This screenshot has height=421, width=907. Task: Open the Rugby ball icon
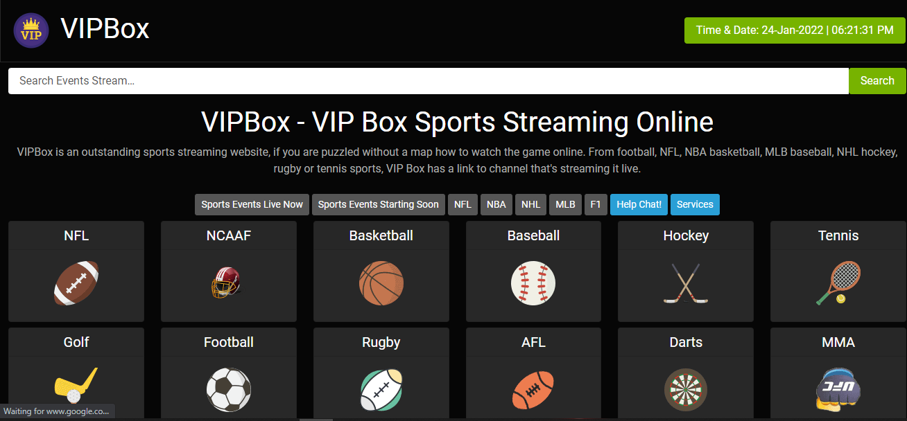coord(381,390)
